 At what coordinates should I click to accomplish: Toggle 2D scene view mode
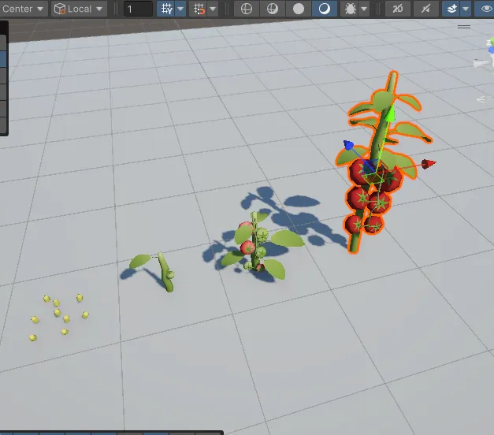coord(398,9)
